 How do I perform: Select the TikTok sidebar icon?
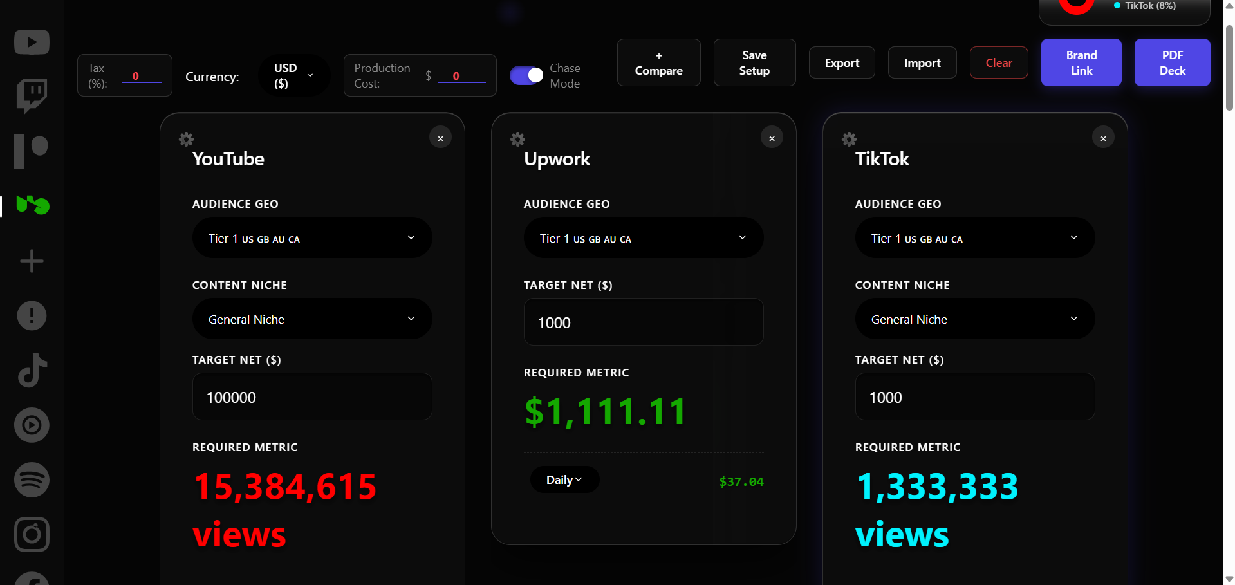click(x=32, y=370)
